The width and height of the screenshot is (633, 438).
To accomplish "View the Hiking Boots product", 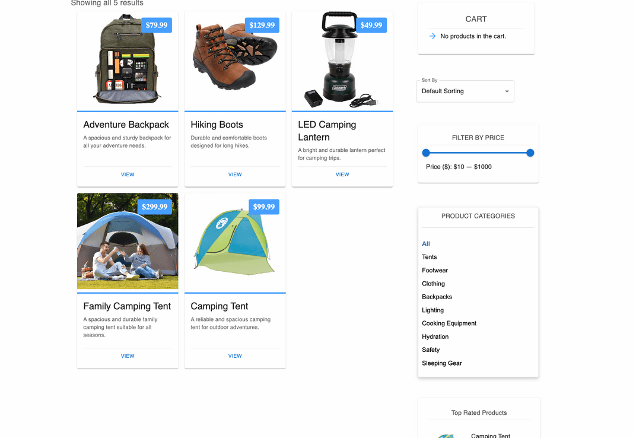I will tap(235, 174).
